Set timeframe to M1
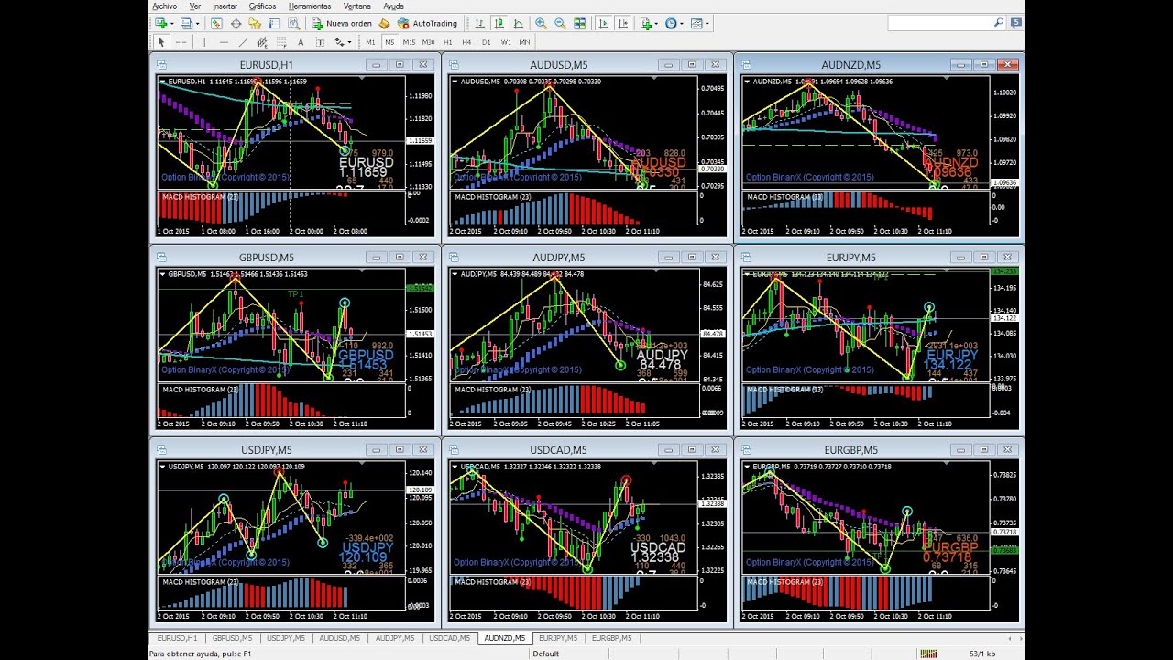 click(370, 42)
